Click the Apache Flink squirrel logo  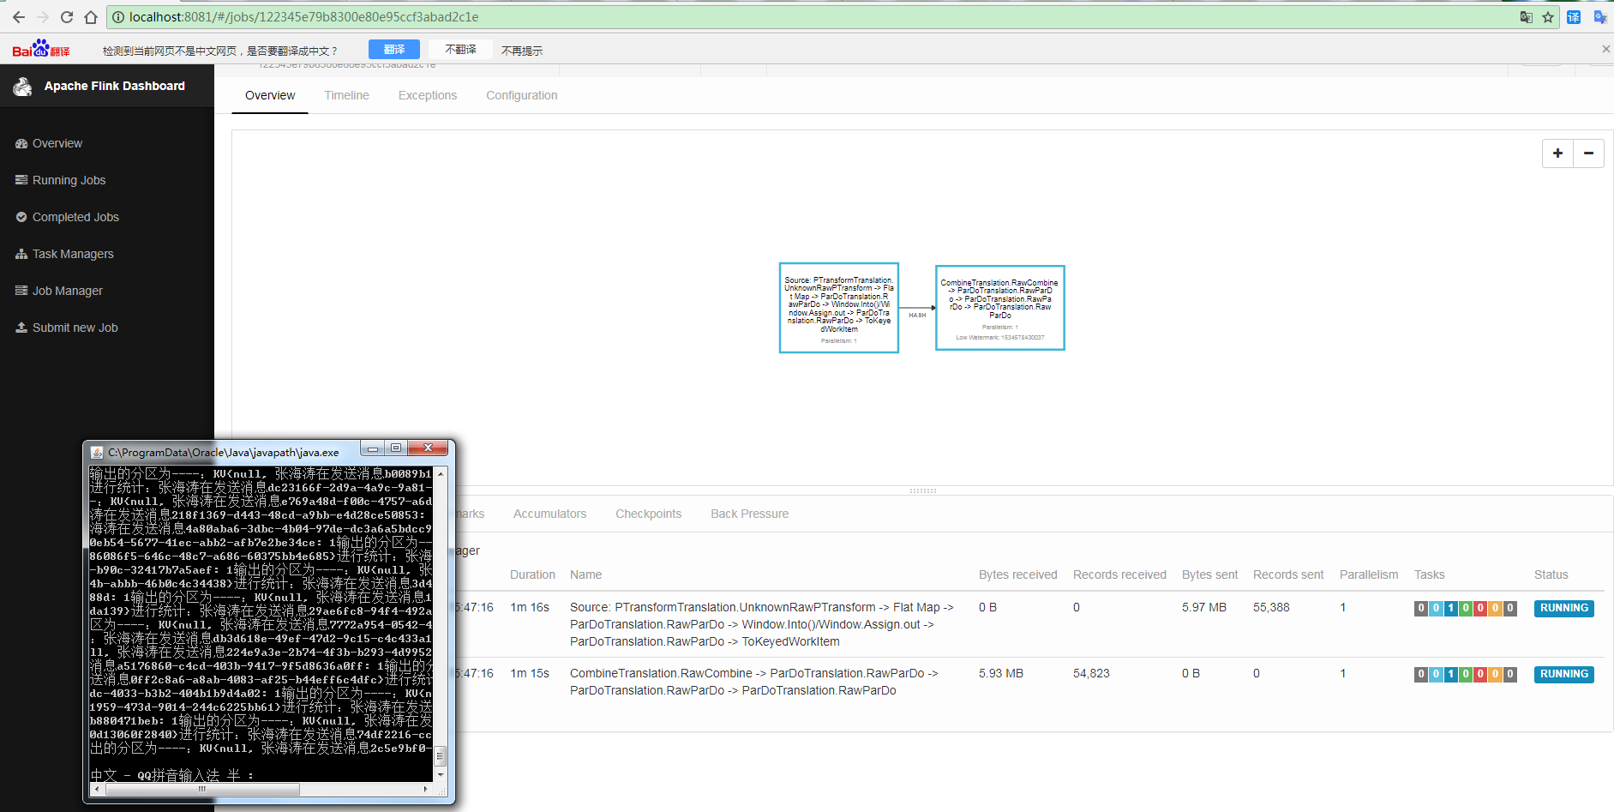(x=23, y=86)
